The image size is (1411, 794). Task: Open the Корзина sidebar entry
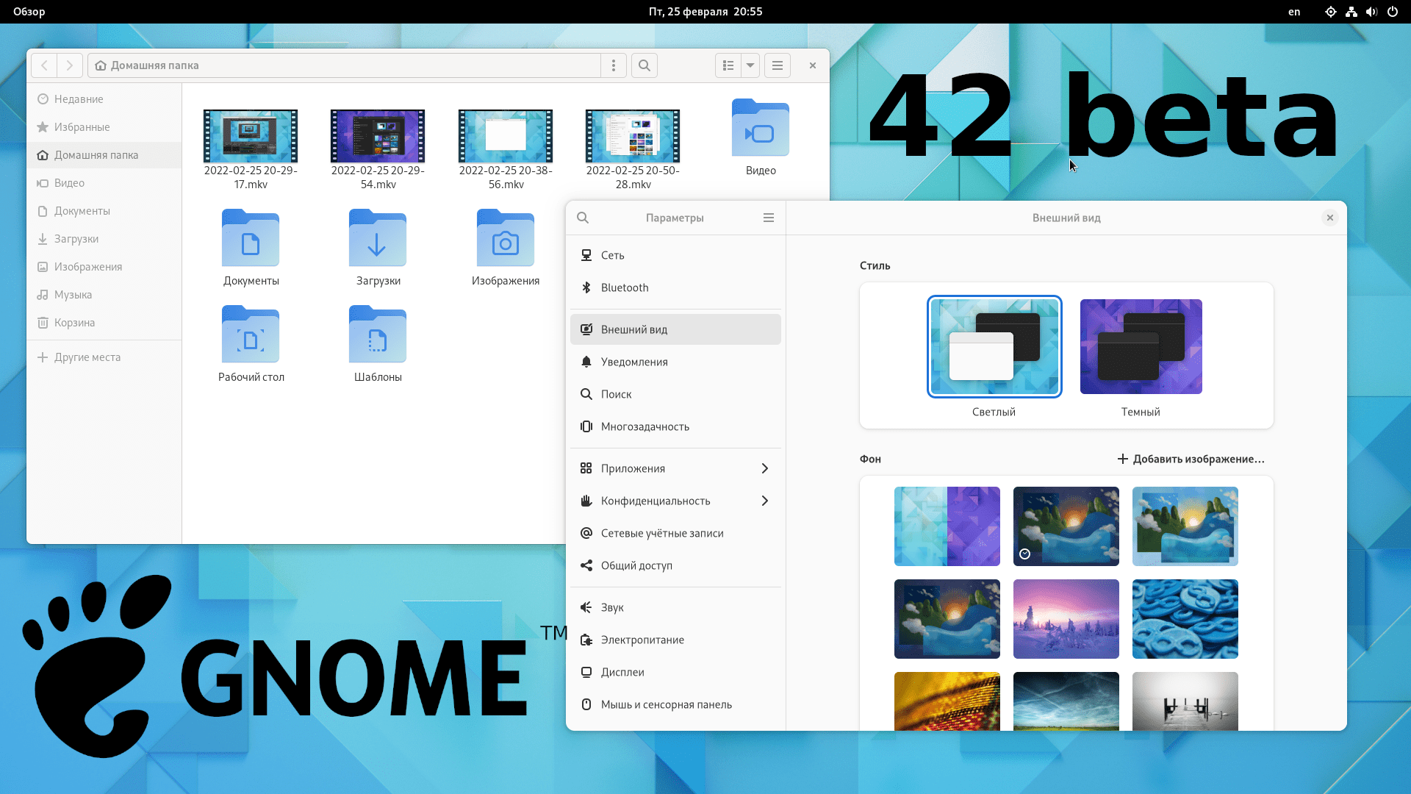(74, 322)
